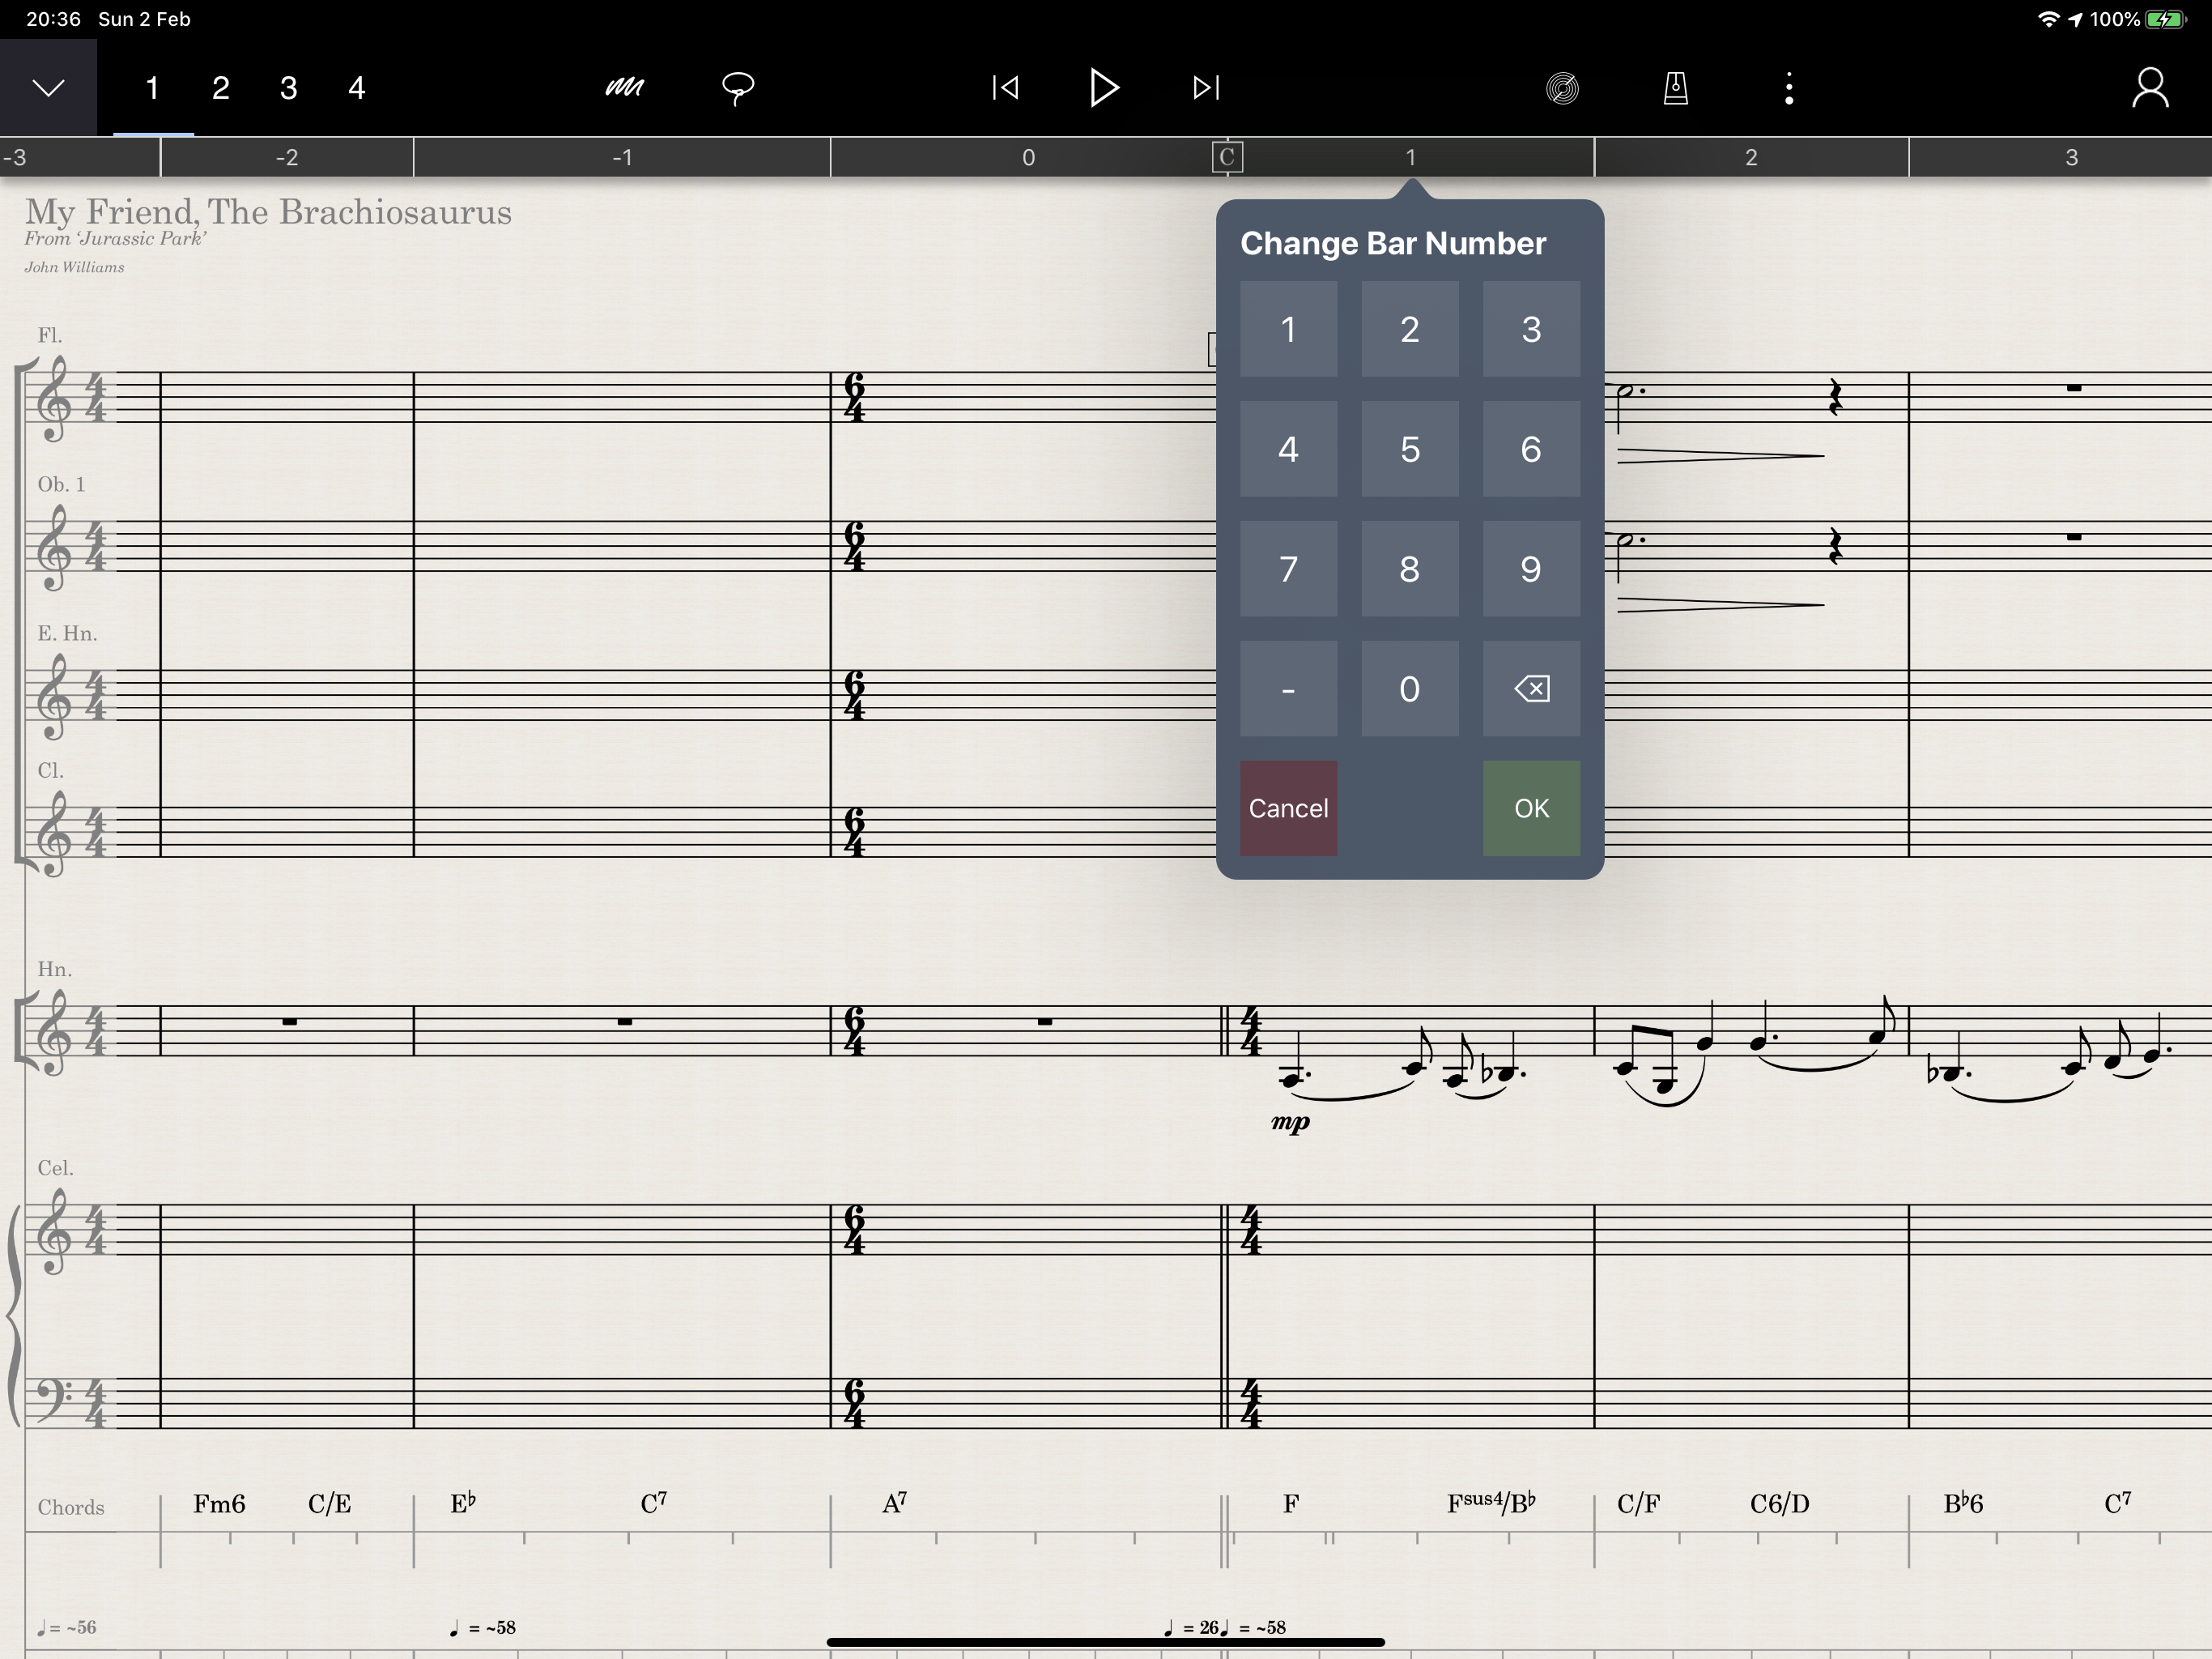Image resolution: width=2212 pixels, height=1659 pixels.
Task: Select the lasso selection tool
Action: [738, 88]
